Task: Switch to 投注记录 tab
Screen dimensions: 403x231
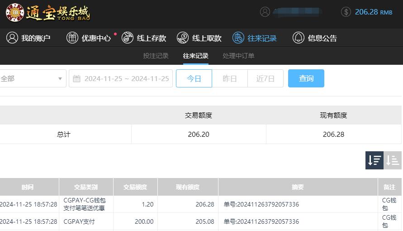Action: pos(156,56)
